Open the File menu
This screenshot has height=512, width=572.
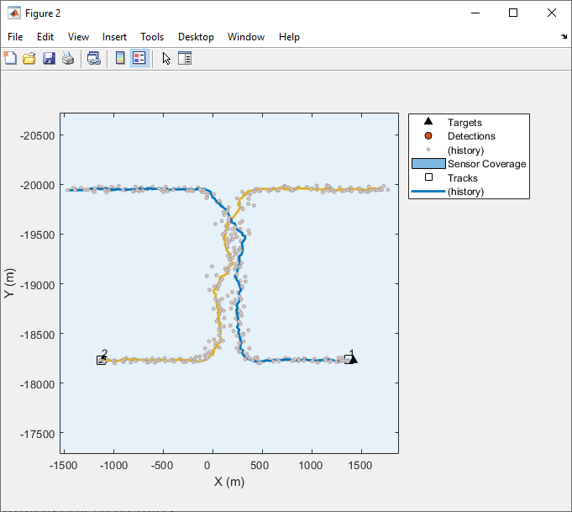click(15, 37)
